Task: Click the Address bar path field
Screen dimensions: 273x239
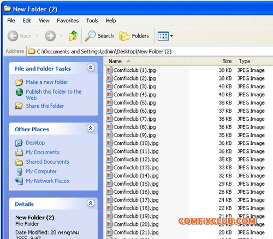Action: [150, 52]
